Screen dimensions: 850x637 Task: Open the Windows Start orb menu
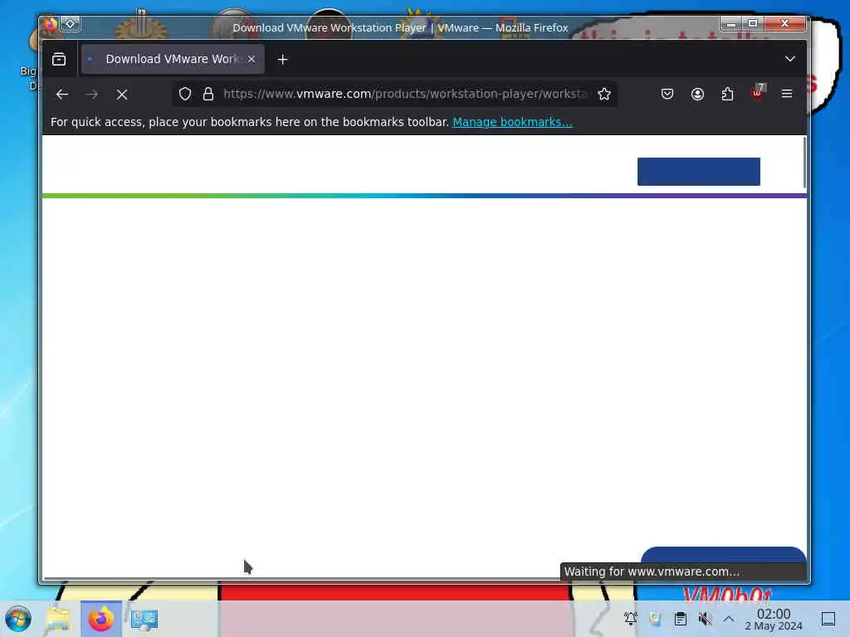pyautogui.click(x=18, y=619)
